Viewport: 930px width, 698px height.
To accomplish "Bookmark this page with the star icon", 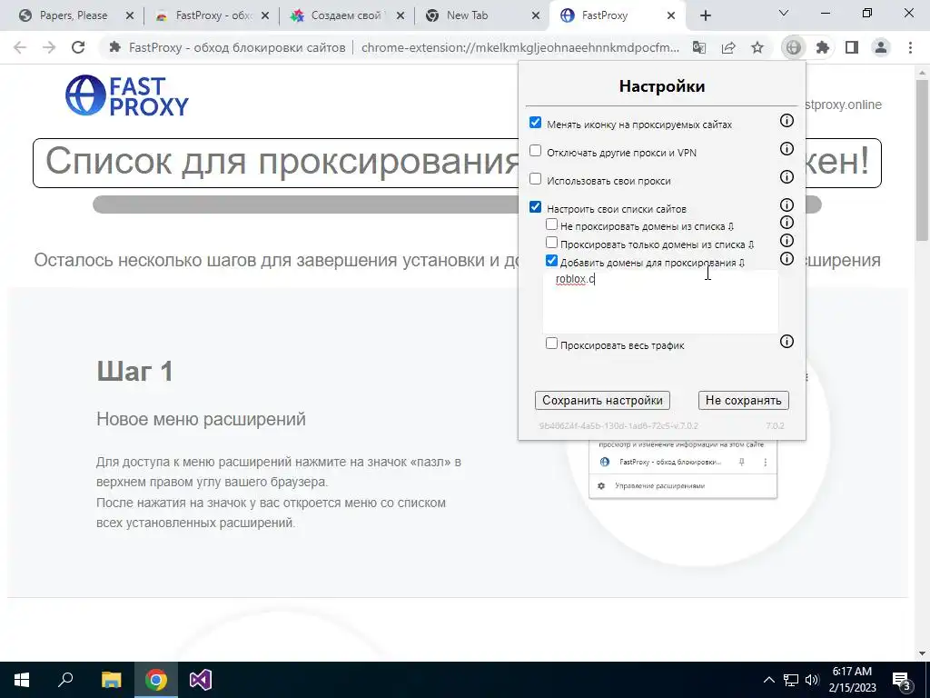I will (x=757, y=47).
